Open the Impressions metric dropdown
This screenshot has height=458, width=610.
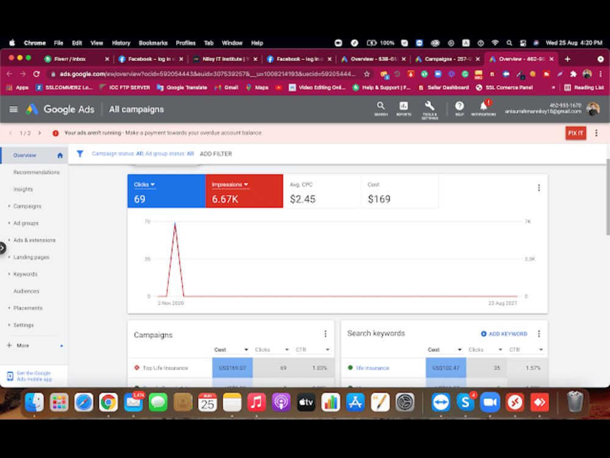(230, 184)
